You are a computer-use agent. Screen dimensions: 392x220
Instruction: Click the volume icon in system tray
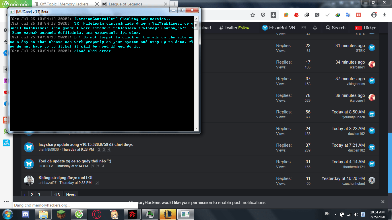tap(356, 214)
